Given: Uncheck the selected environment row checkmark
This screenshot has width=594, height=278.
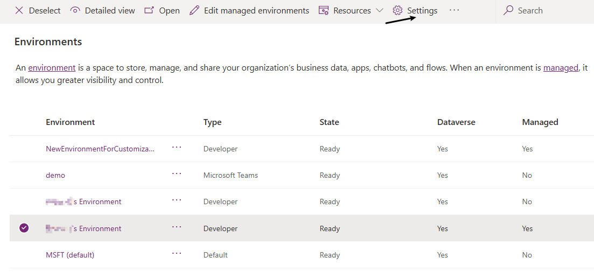Looking at the screenshot, I should [24, 228].
